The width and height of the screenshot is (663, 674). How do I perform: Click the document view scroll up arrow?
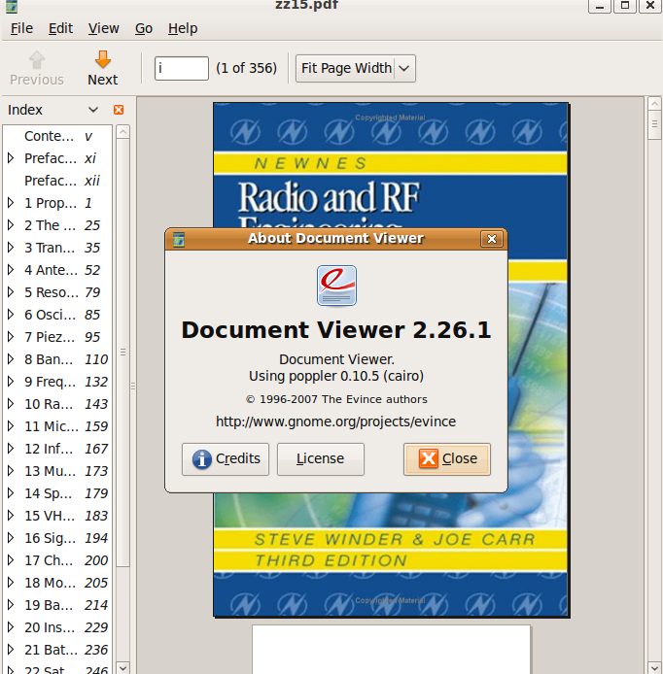[654, 103]
